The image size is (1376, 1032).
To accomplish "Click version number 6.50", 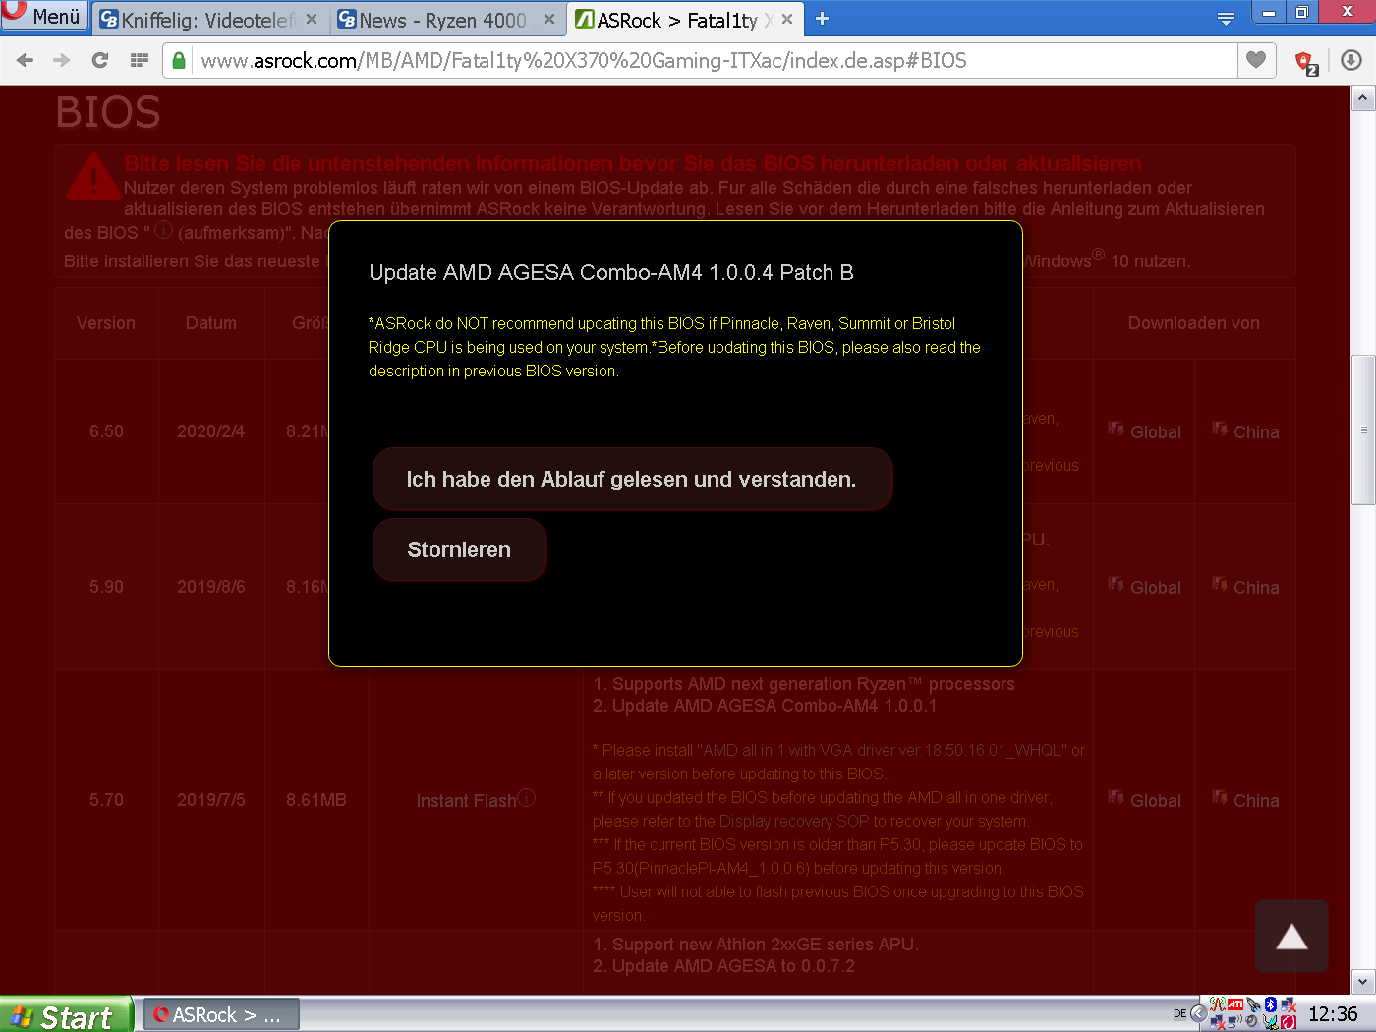I will click(106, 431).
